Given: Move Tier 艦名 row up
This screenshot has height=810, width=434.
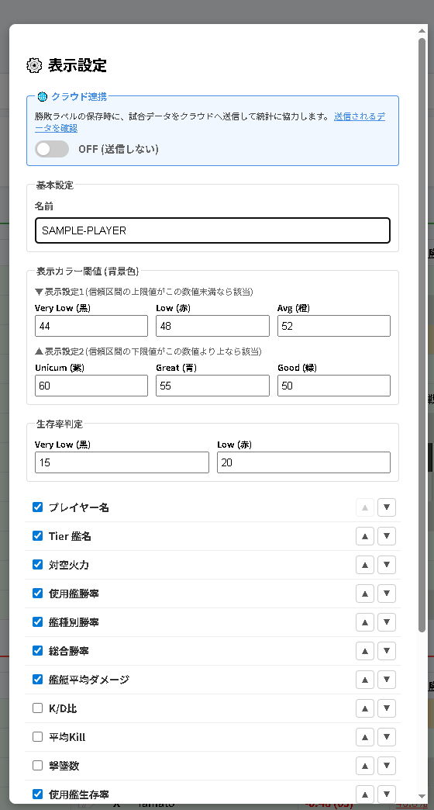Looking at the screenshot, I should [365, 536].
